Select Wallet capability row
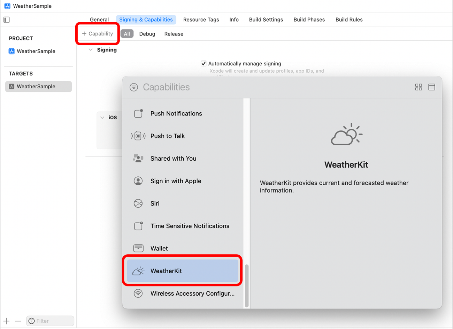 click(x=183, y=248)
